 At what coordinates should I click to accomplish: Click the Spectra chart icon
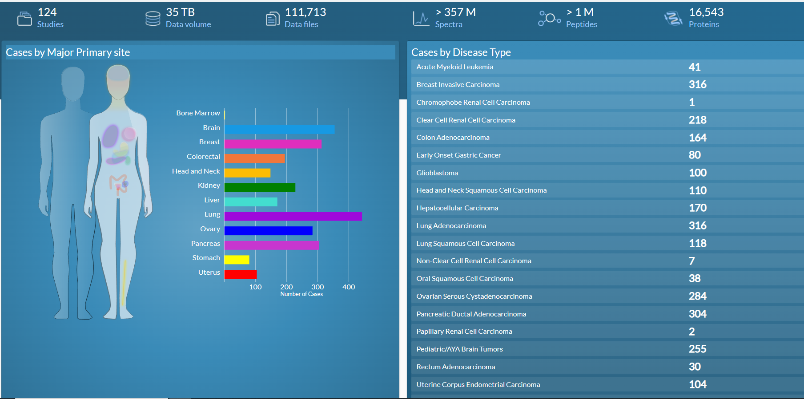tap(421, 19)
